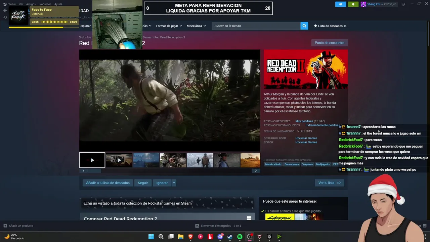Open Windows Start menu
Screen dimensions: 430x242
pos(151,237)
